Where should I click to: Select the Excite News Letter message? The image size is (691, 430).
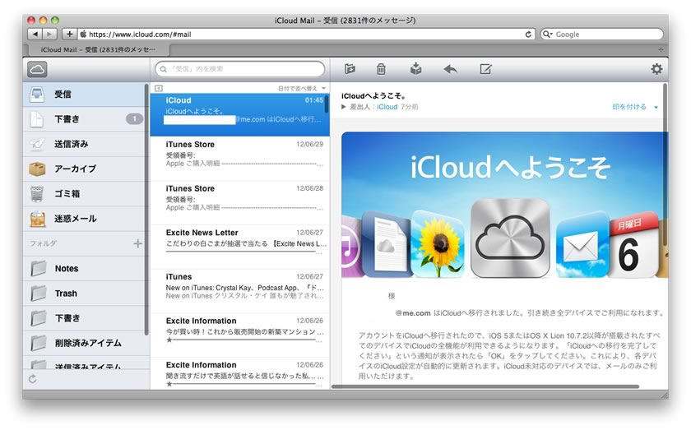click(239, 247)
